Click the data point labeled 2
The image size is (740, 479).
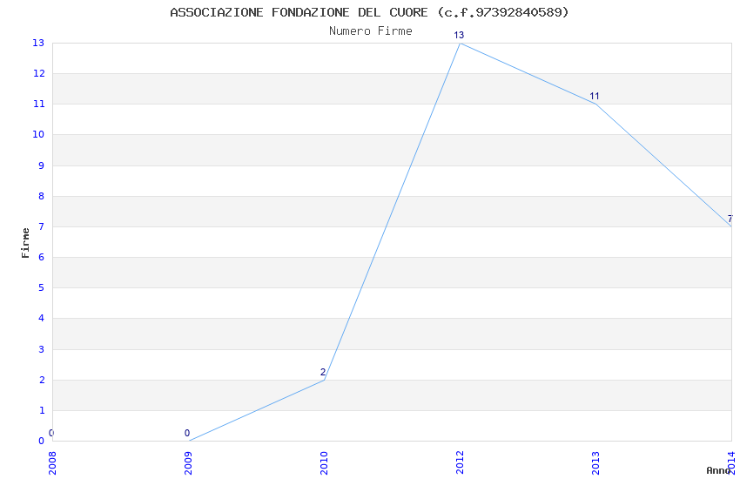(x=324, y=380)
